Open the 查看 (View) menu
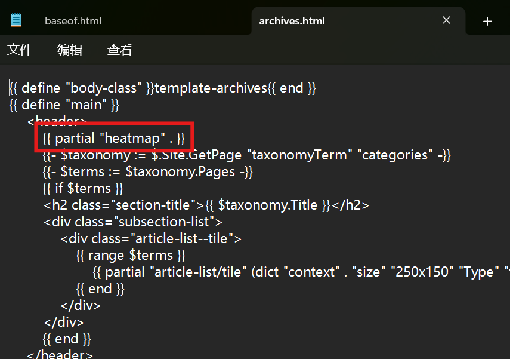Image resolution: width=510 pixels, height=359 pixels. click(119, 50)
